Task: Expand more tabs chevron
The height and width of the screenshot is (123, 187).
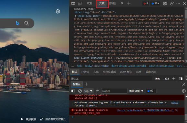Action: 122,3
